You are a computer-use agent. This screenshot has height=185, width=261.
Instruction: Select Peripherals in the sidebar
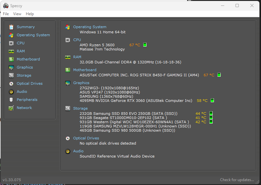[x=27, y=100]
